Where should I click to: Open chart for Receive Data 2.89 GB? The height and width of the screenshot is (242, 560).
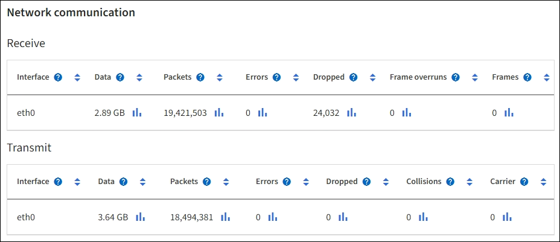click(x=137, y=112)
